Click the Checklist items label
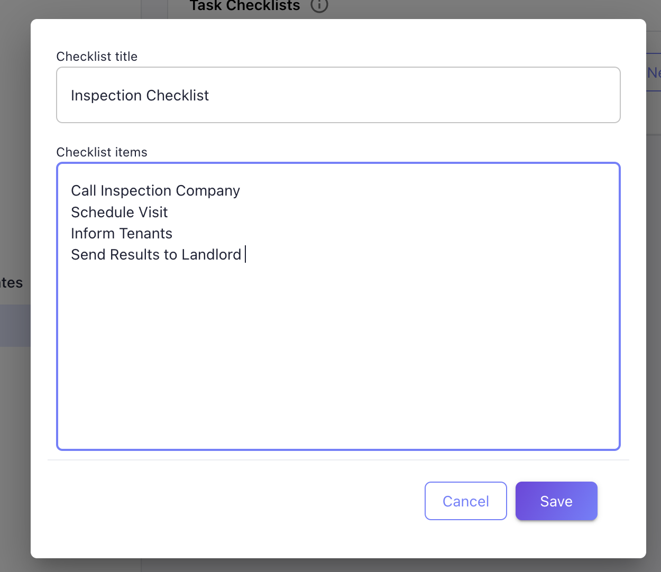The height and width of the screenshot is (572, 661). [x=102, y=152]
